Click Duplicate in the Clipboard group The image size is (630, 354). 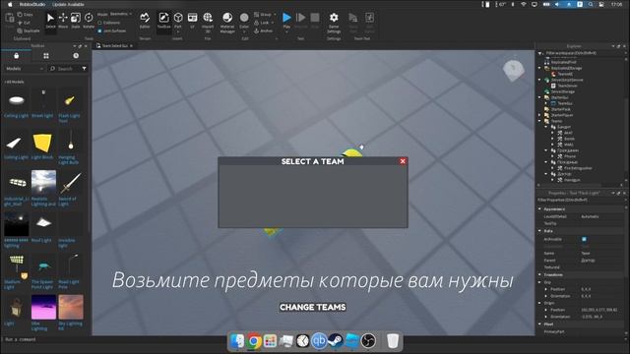pyautogui.click(x=29, y=30)
